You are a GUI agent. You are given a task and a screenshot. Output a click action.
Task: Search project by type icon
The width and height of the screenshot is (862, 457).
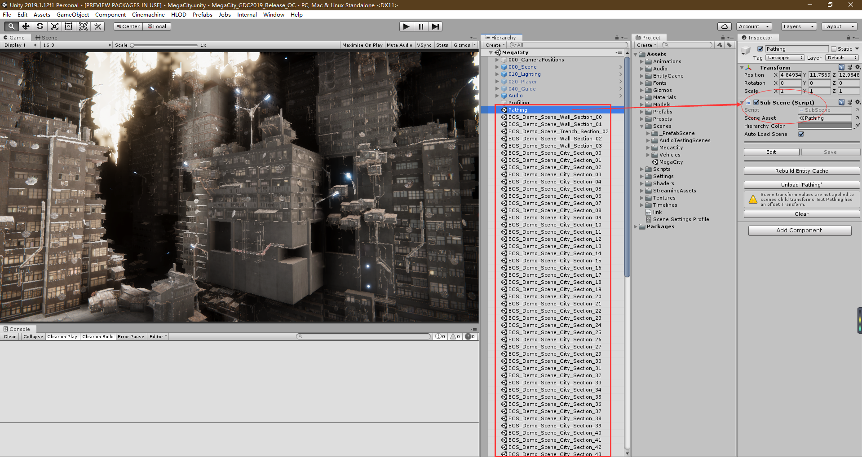point(720,45)
